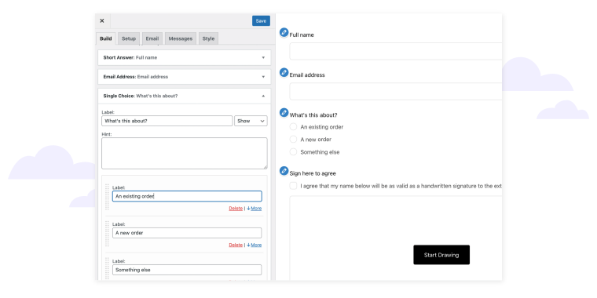Select the A new order radio button
Screen dimensions: 597x298
click(x=293, y=139)
